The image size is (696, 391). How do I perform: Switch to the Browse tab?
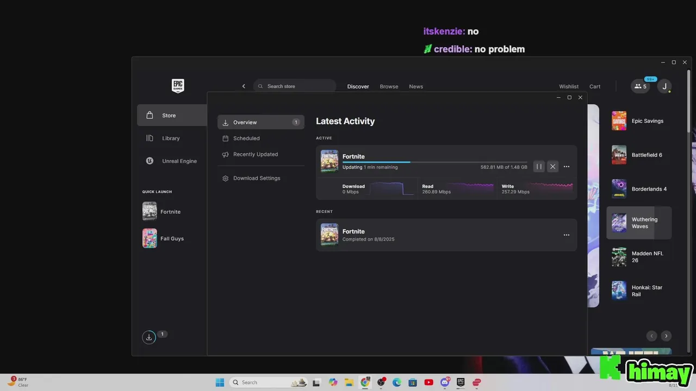[x=389, y=86]
